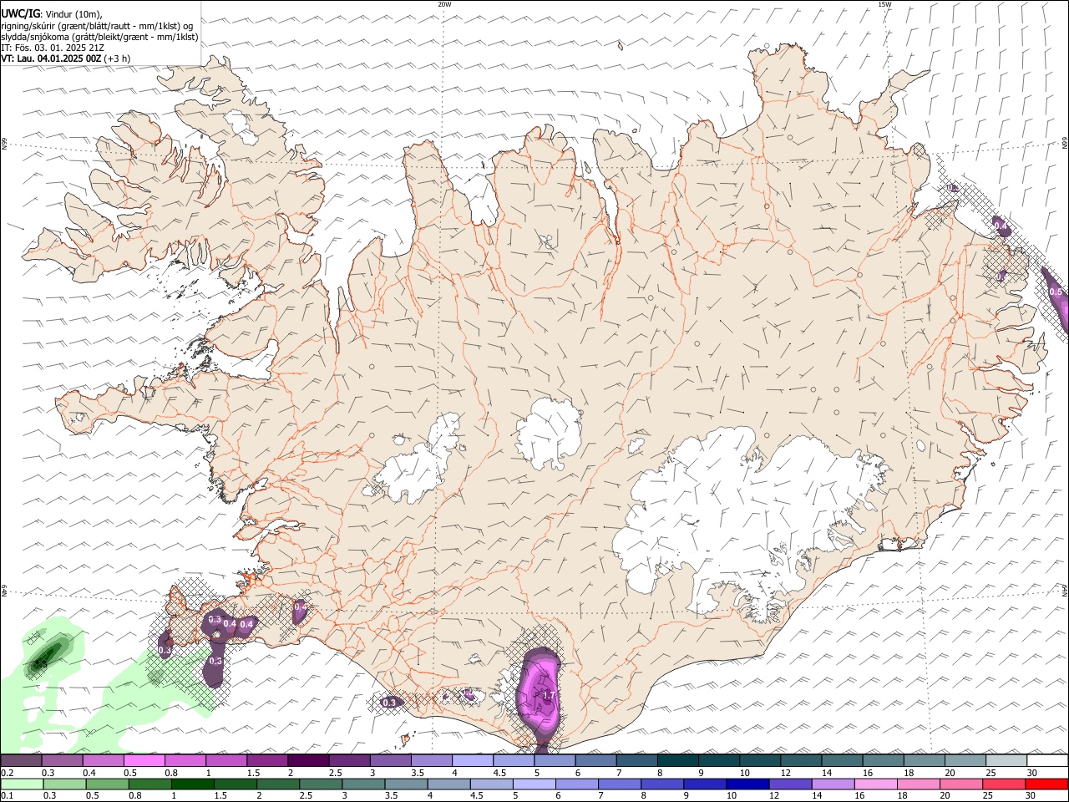
Task: Select the white 30 swatch, top scale
Action: click(1047, 760)
